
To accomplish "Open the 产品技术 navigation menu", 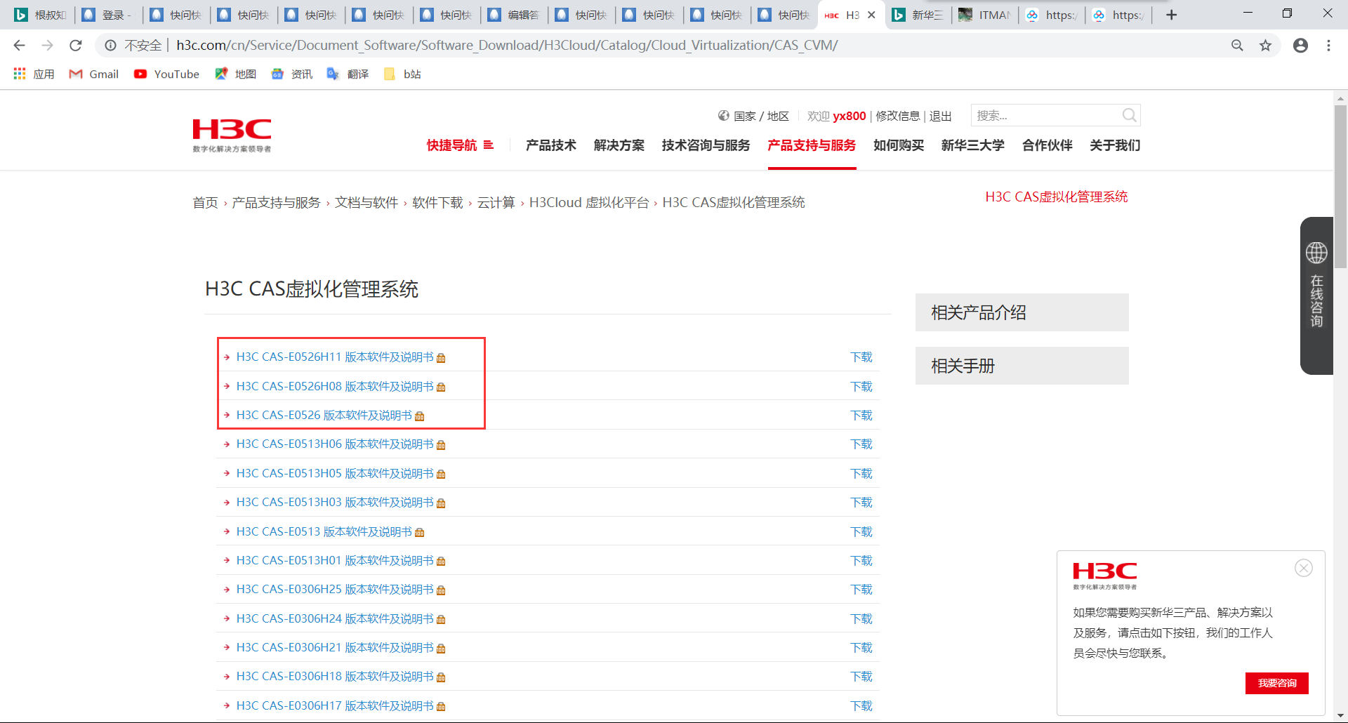I will point(551,145).
